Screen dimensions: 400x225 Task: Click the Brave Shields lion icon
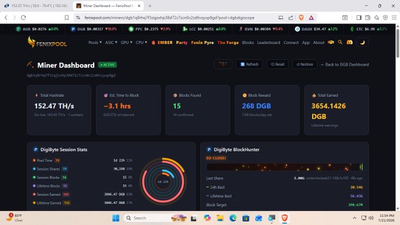301,18
